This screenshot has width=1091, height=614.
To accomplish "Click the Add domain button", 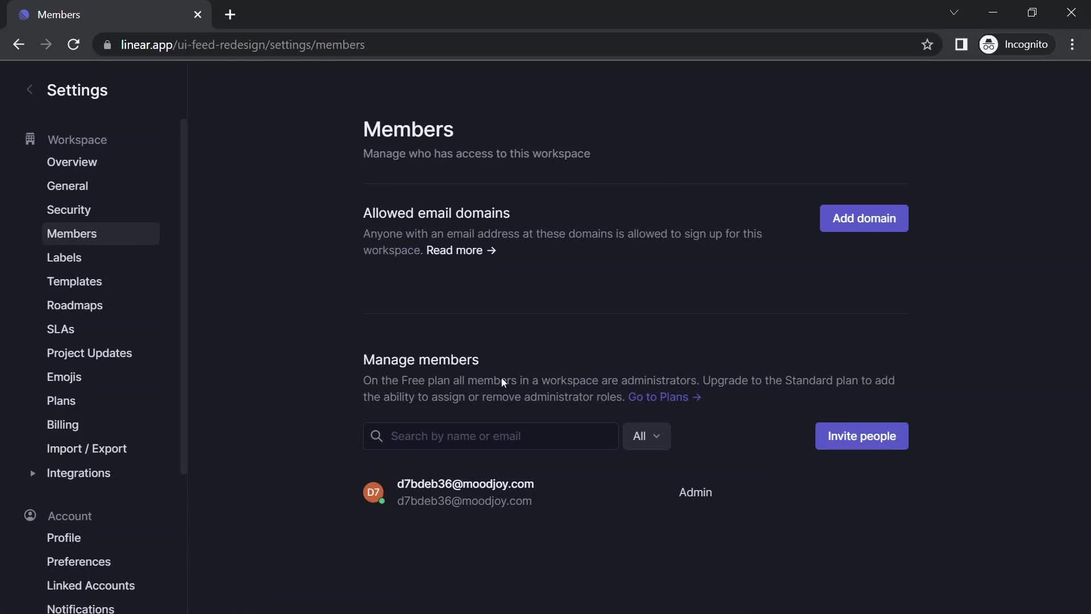I will point(864,218).
